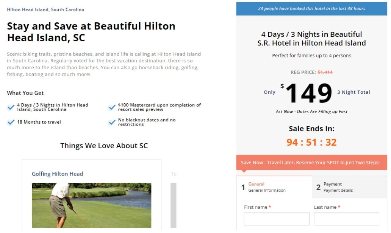Click the What You Get heading

coord(25,93)
